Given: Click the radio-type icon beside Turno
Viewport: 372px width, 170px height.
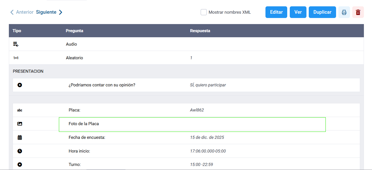Looking at the screenshot, I should coord(20,165).
